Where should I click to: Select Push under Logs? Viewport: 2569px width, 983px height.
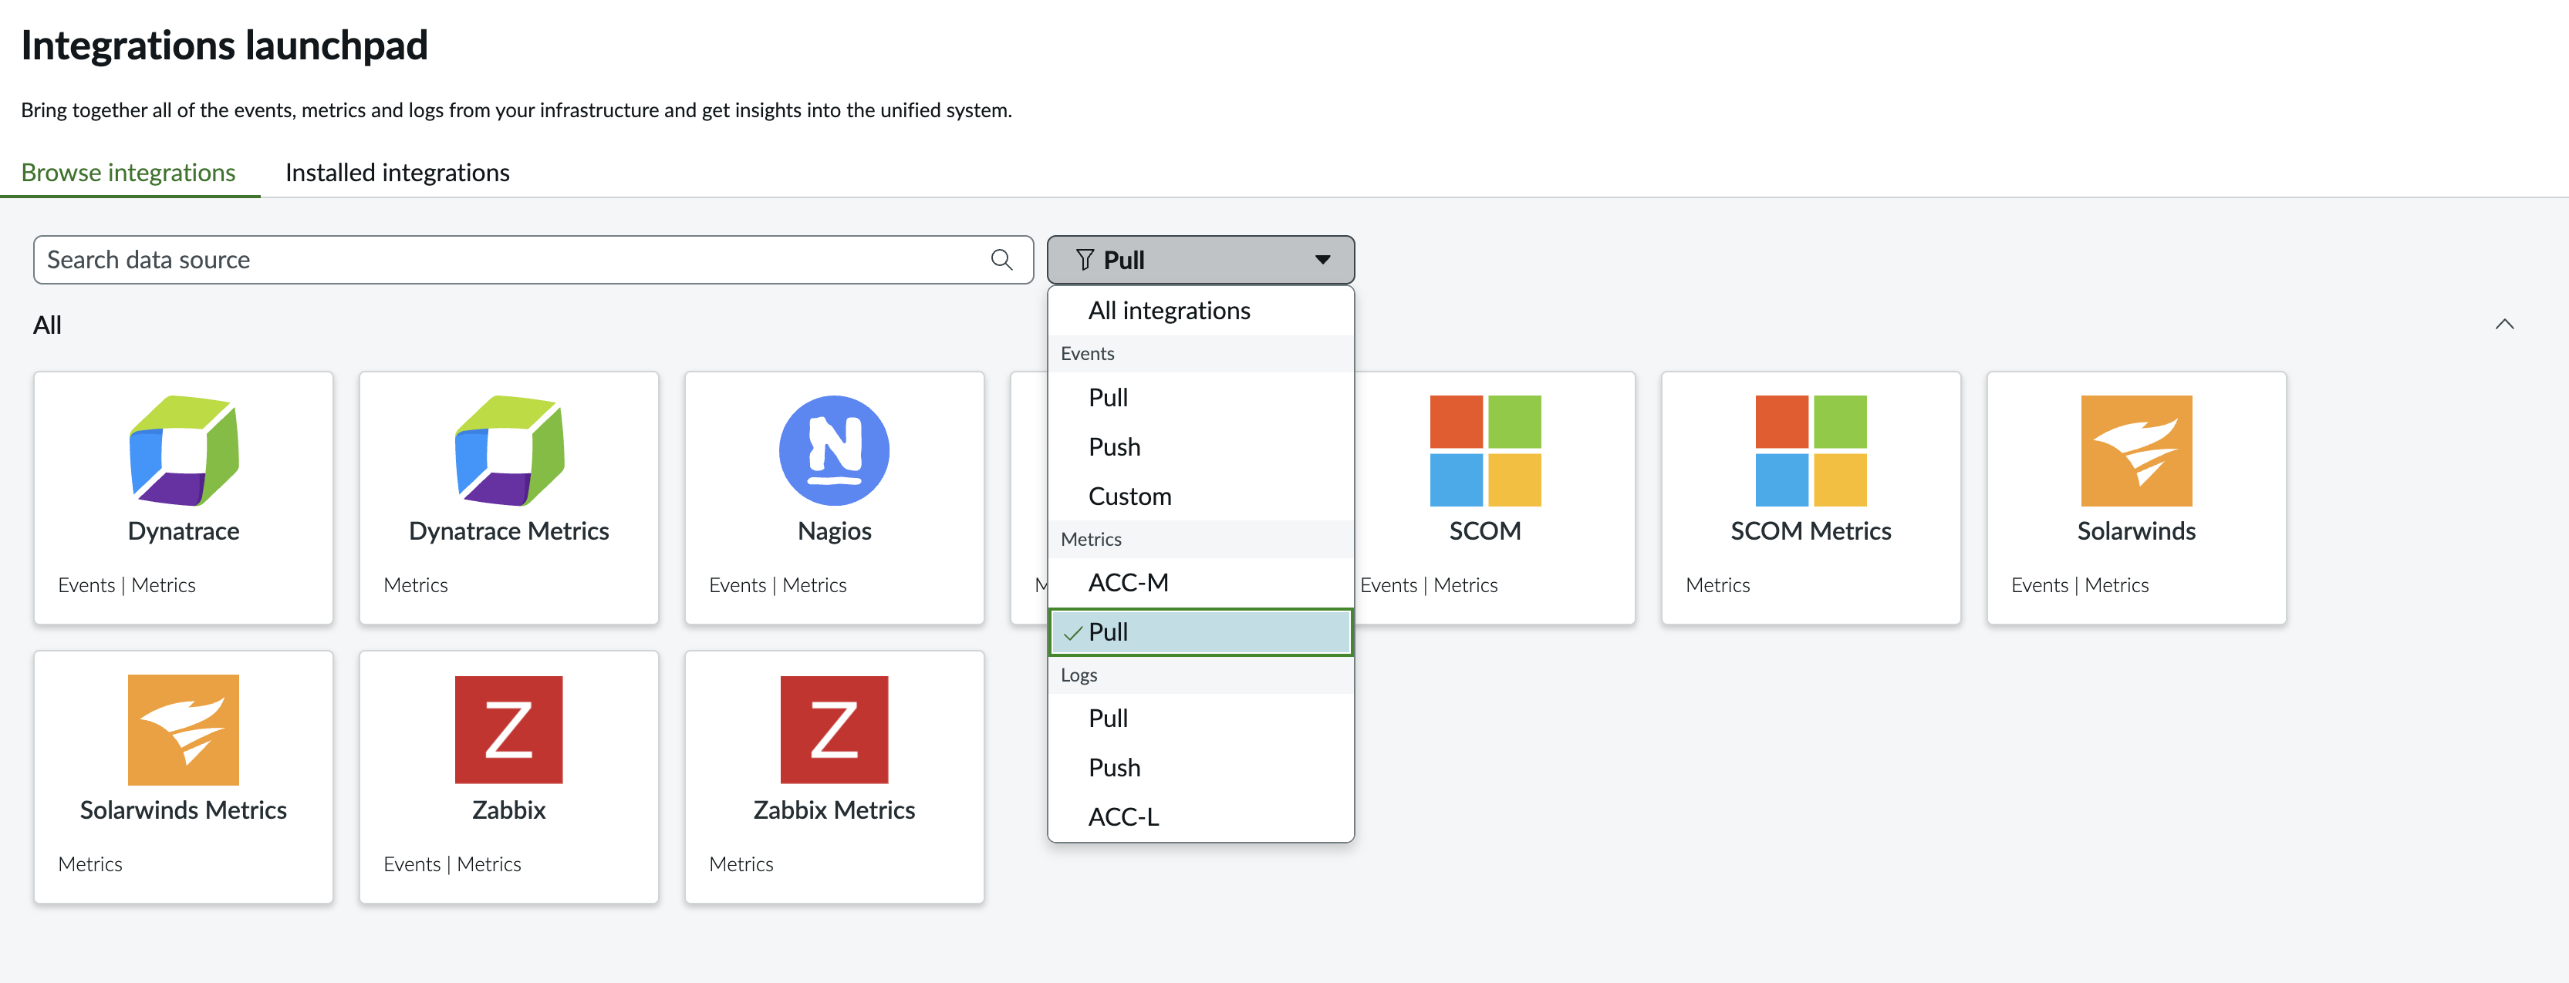point(1200,768)
